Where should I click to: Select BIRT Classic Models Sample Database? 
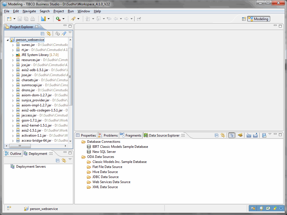pos(120,147)
